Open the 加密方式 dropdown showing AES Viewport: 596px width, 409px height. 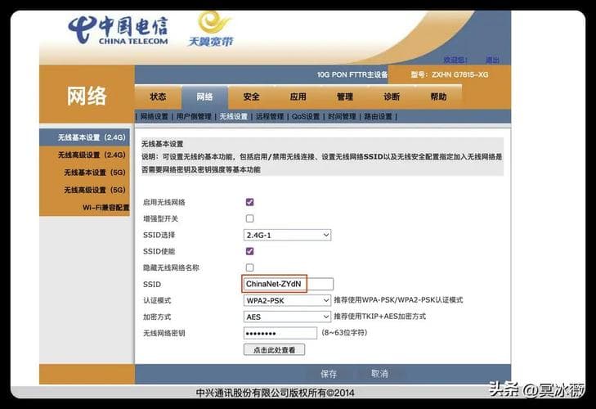287,317
